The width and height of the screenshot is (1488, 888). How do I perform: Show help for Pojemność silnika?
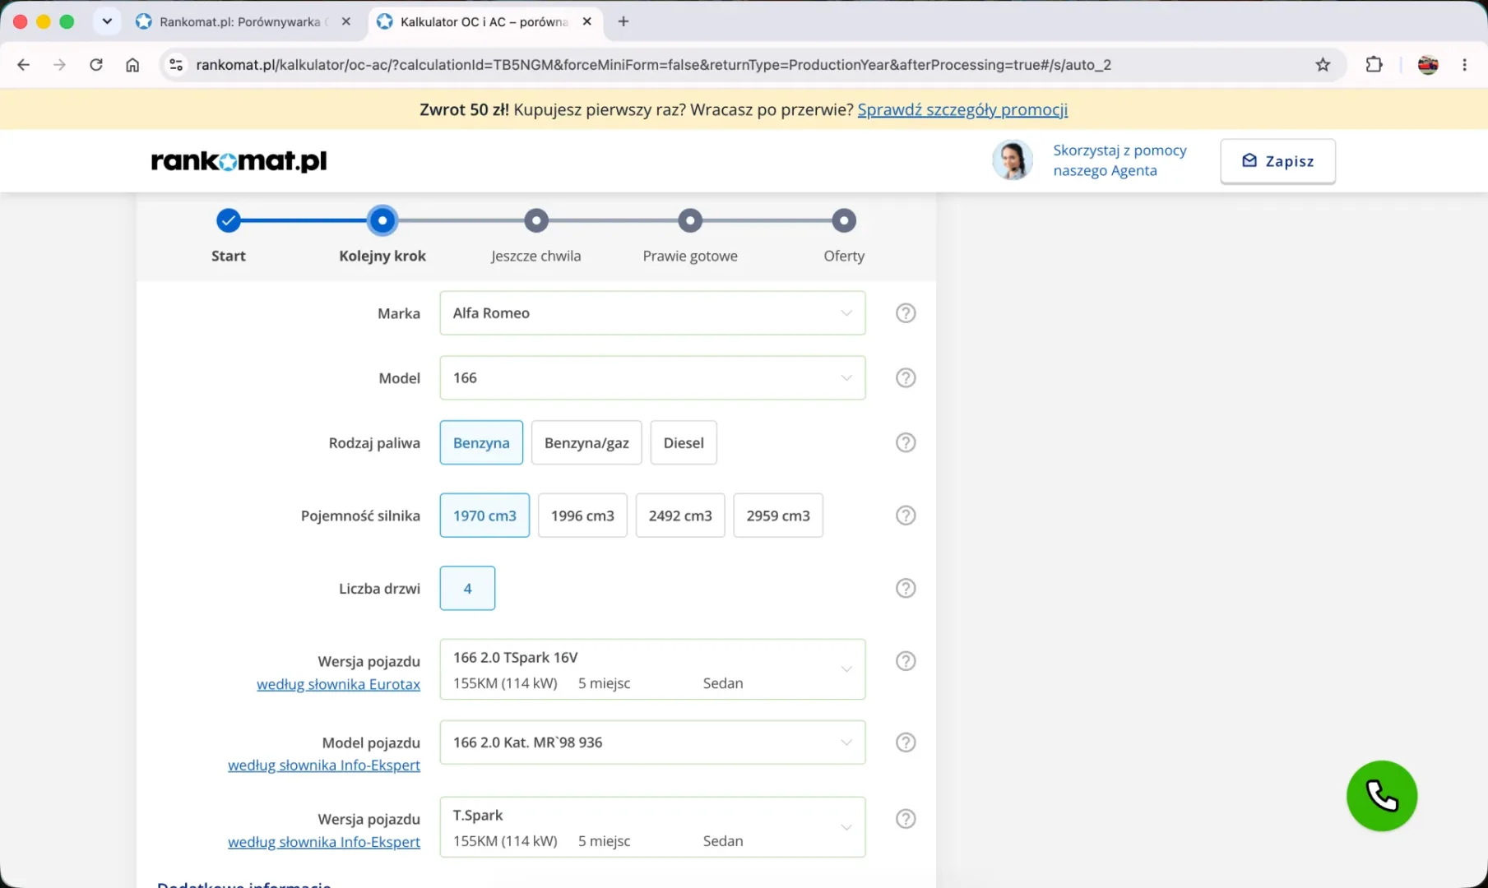click(x=906, y=516)
